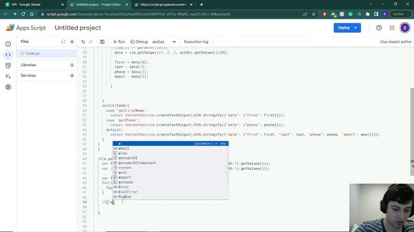
Task: Open the doGet function selector dropdown
Action: 164,42
